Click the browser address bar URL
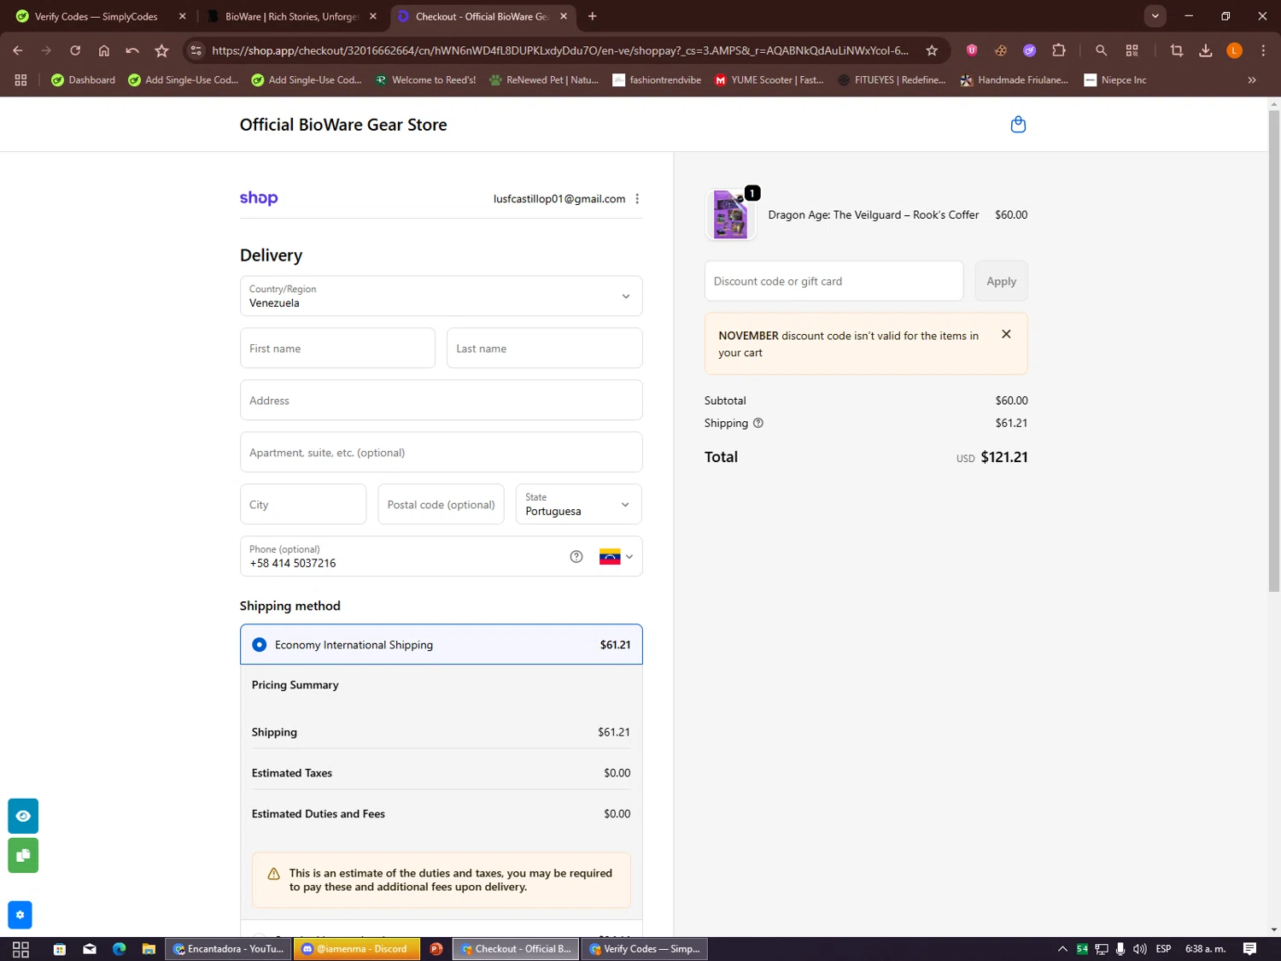1281x961 pixels. click(560, 50)
